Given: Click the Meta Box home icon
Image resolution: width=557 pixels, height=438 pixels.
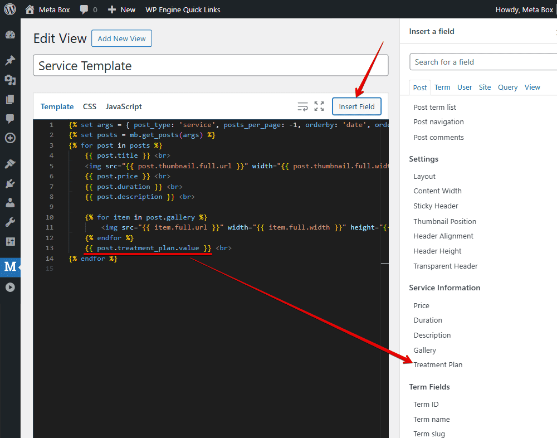Looking at the screenshot, I should coord(30,9).
